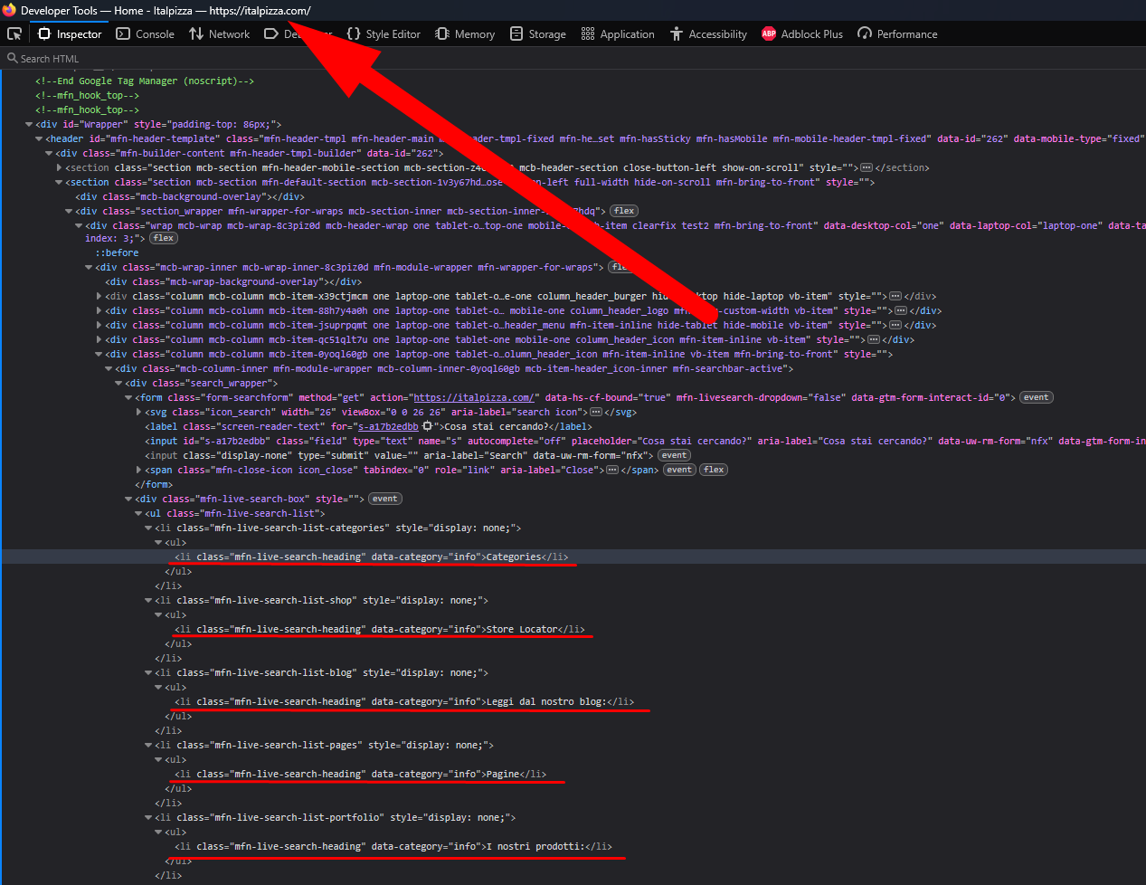Image resolution: width=1146 pixels, height=885 pixels.
Task: Select the Store Locator li element line
Action: click(x=380, y=630)
